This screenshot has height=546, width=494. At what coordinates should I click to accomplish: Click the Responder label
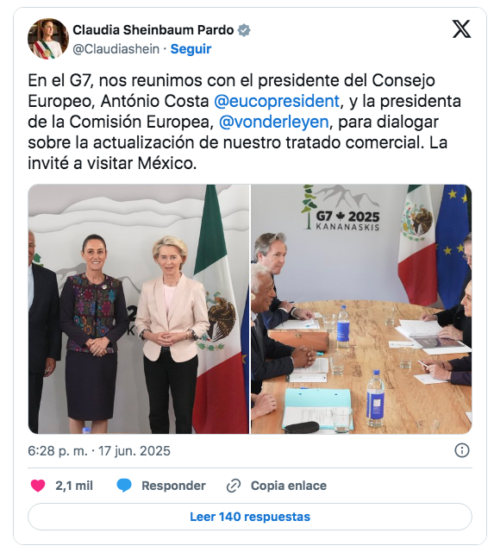tap(173, 486)
